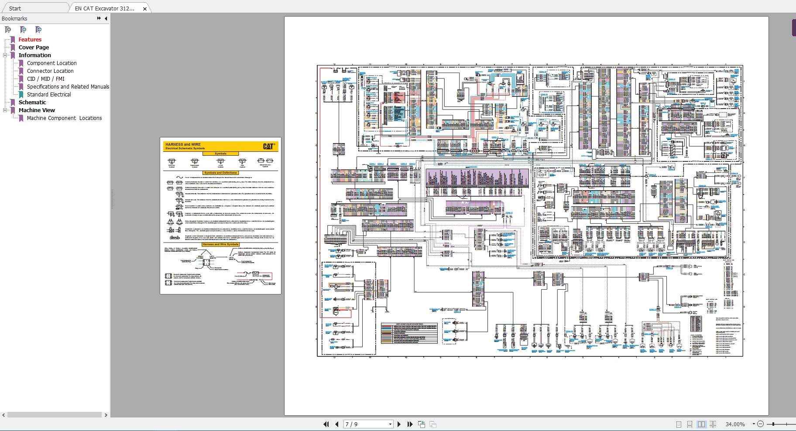Click the purple tab at right window edge
Viewport: 796px width, 431px height.
click(x=794, y=27)
